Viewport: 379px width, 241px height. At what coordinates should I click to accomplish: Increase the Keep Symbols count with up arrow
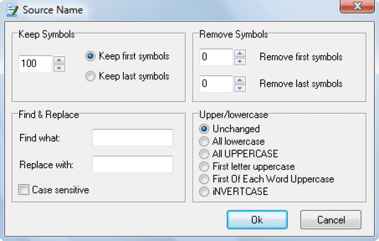59,60
